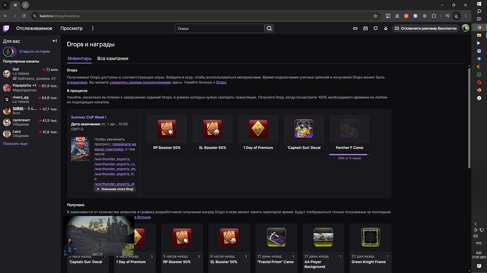
Task: Bookmark this page with the star icon
Action: (375, 16)
